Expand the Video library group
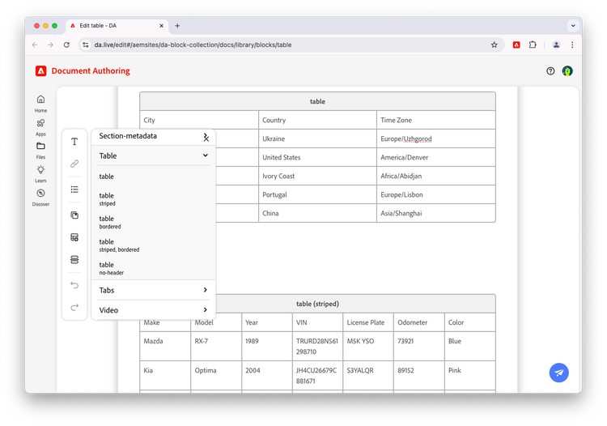 [x=154, y=310]
